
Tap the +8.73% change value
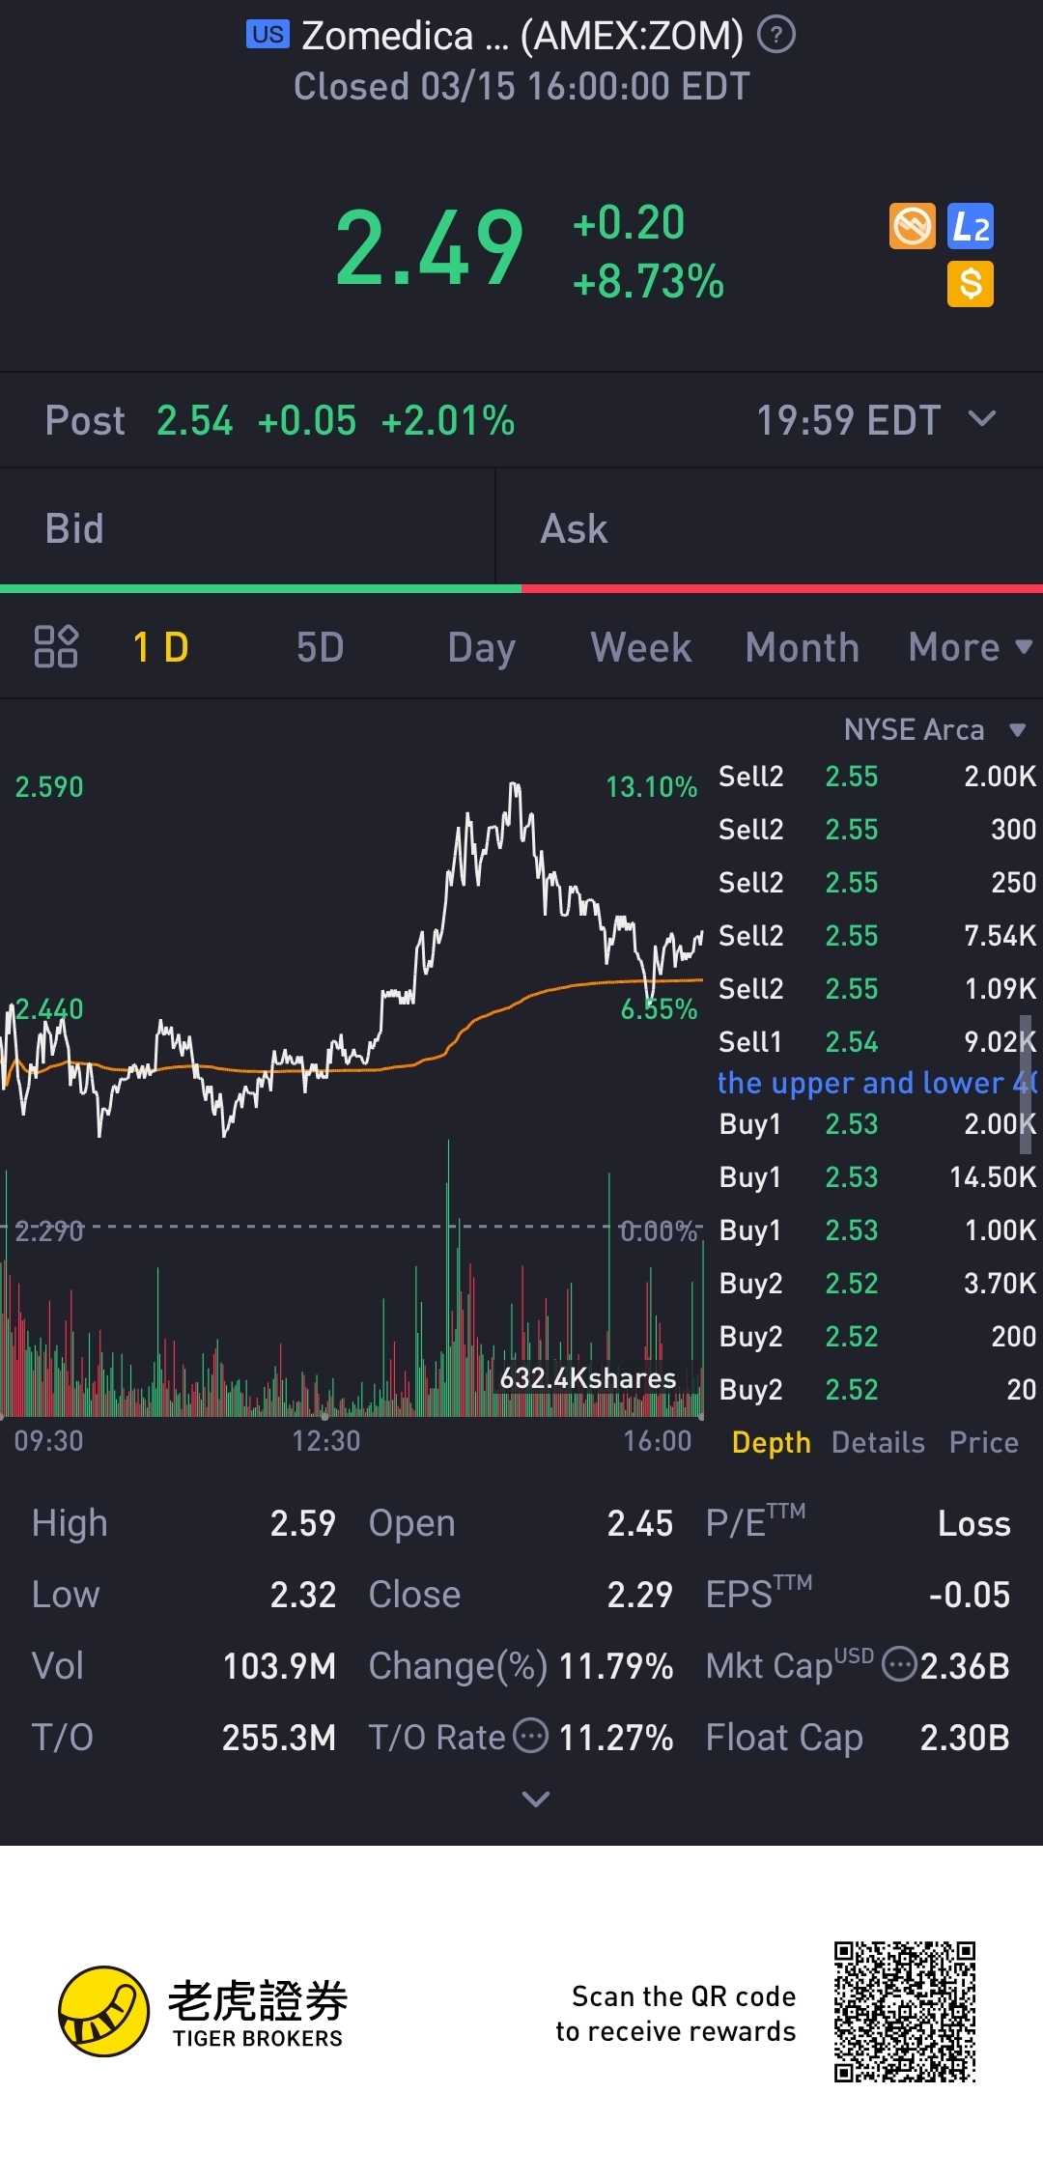[648, 282]
